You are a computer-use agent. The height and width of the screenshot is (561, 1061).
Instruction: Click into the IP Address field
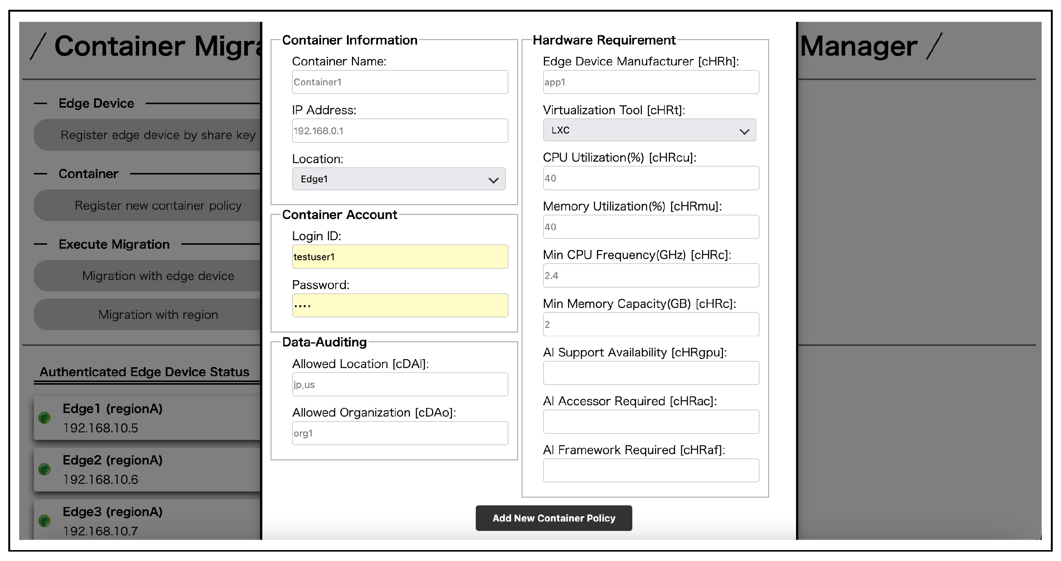tap(400, 131)
